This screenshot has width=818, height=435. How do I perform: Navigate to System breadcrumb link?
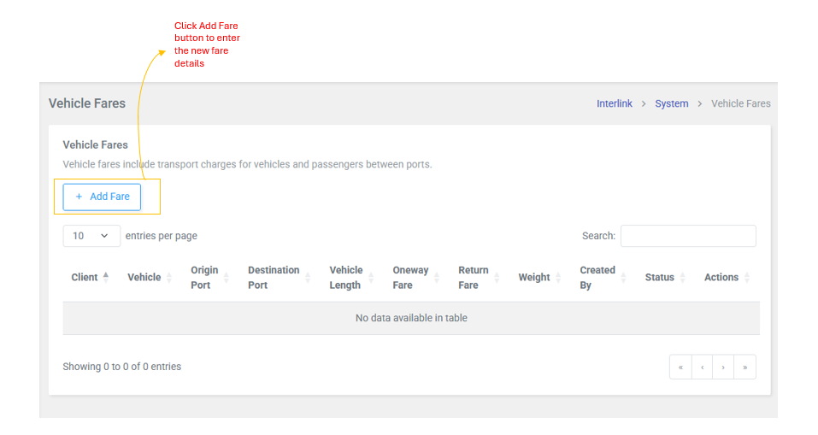tap(671, 103)
